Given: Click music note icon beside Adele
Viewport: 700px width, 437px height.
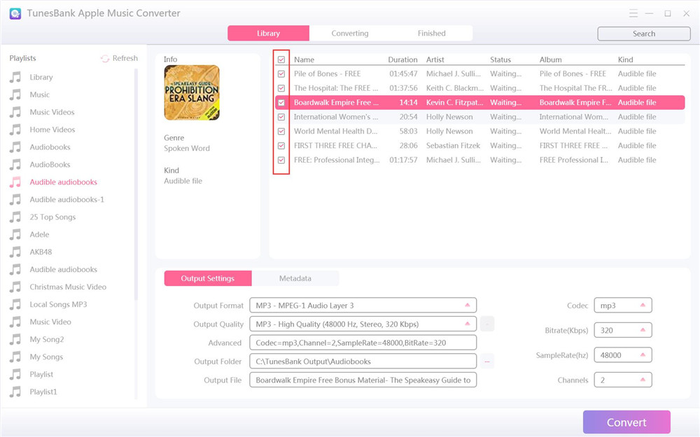Looking at the screenshot, I should (15, 234).
